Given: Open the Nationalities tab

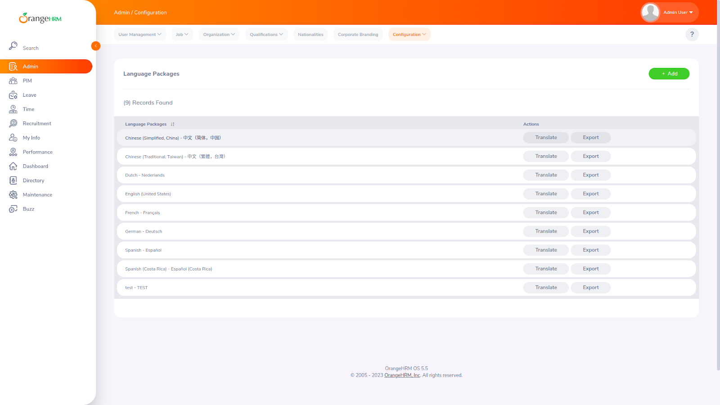Looking at the screenshot, I should pyautogui.click(x=310, y=35).
